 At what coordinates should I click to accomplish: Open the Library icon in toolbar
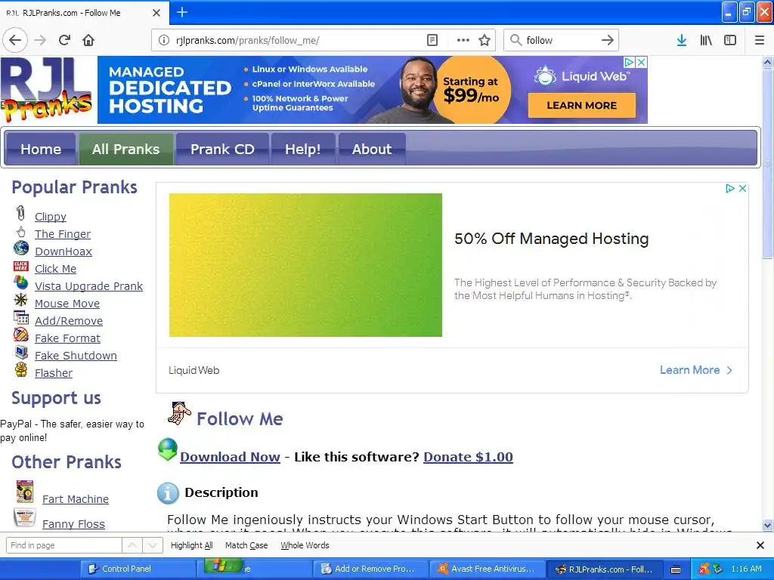coord(706,40)
